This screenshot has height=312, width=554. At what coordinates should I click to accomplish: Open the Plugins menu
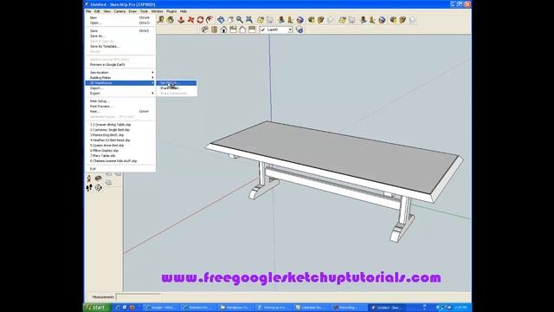tap(171, 11)
